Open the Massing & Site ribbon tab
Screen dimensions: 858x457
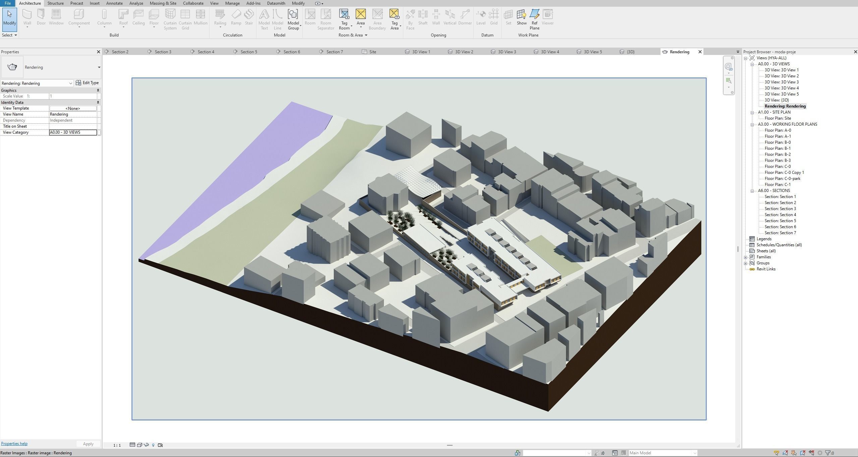click(163, 3)
